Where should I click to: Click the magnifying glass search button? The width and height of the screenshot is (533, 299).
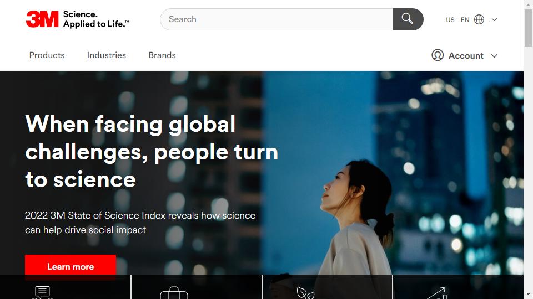tap(408, 19)
